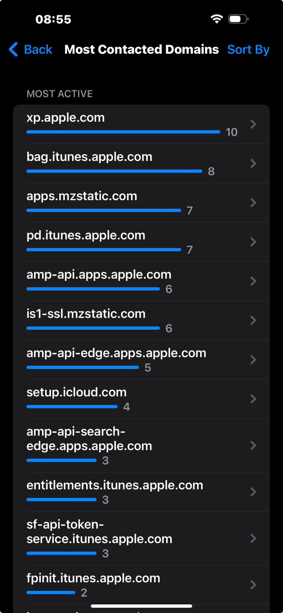Tap the home indicator bar
This screenshot has height=613, width=283.
click(141, 606)
